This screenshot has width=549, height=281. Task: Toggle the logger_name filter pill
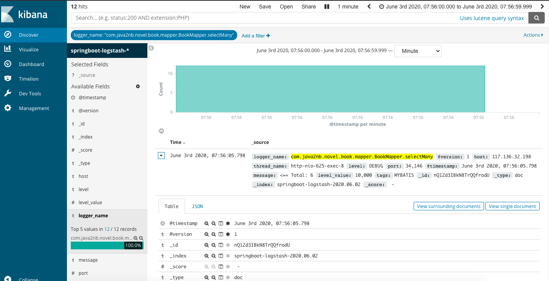tap(154, 35)
